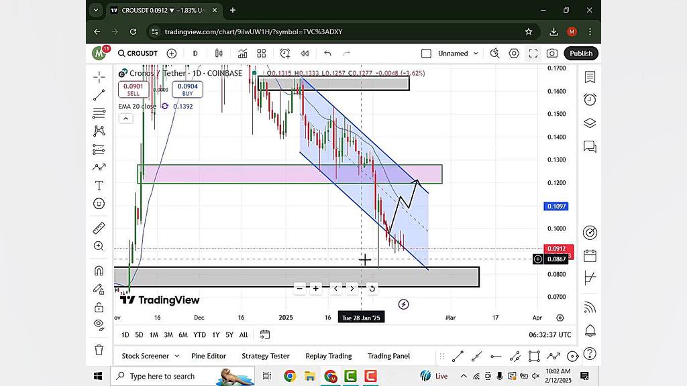Open the candle chart type menu
Screen dimensions: 687x386
pos(219,54)
